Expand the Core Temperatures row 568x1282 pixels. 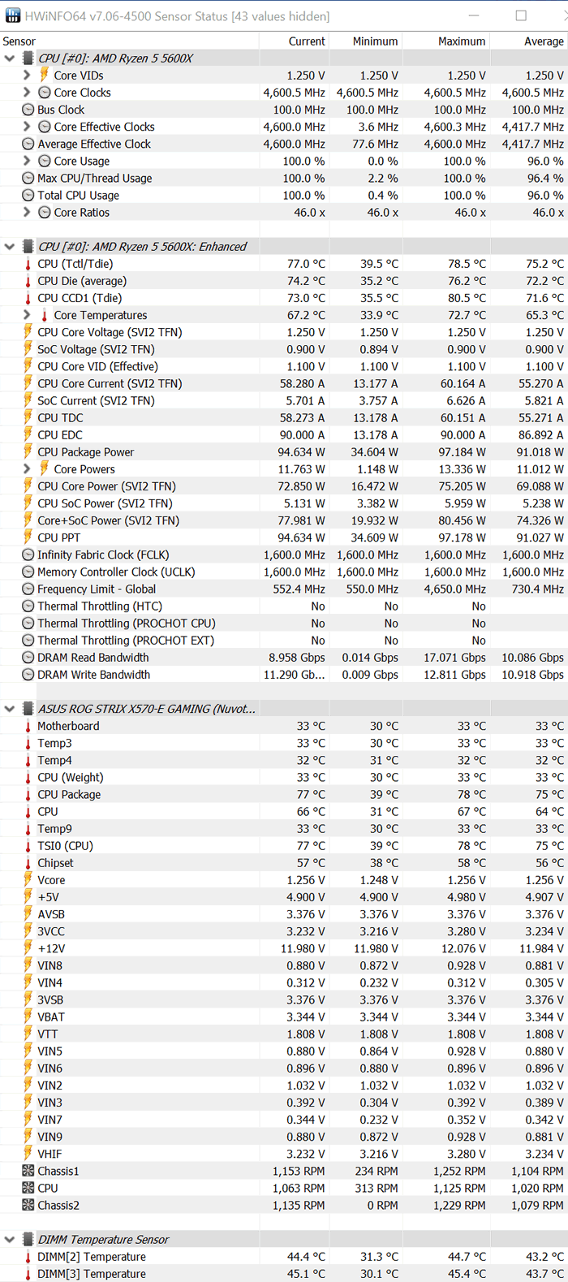coord(27,315)
